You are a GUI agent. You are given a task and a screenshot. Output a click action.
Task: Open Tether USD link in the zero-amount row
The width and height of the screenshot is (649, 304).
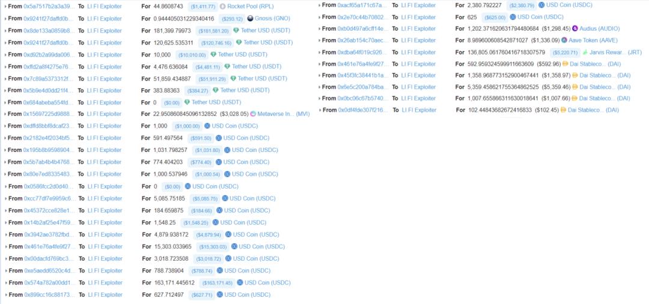(x=216, y=102)
